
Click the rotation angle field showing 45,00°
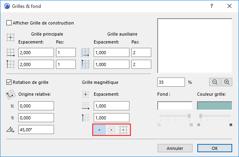pos(36,130)
